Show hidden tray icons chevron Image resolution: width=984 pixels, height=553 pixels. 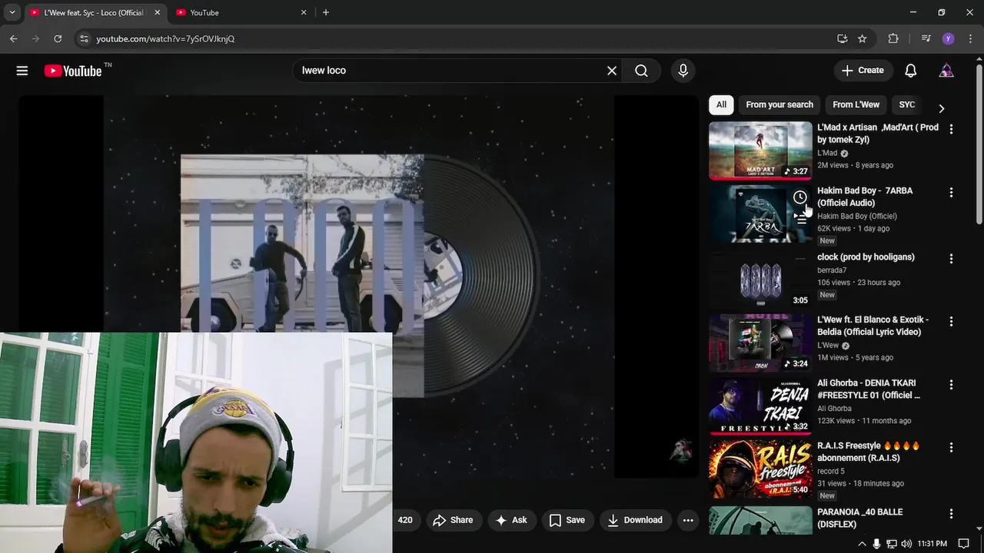coord(862,544)
